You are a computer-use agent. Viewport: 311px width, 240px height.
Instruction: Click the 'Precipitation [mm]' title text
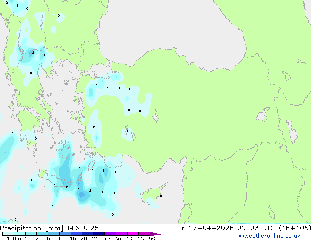click(32, 228)
